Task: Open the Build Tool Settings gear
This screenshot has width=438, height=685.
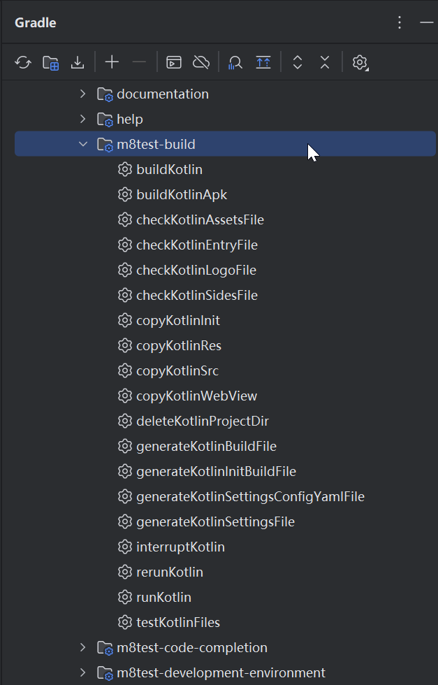Action: pos(360,63)
